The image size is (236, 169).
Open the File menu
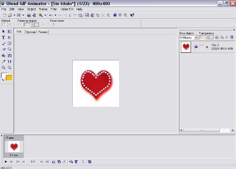click(x=4, y=9)
